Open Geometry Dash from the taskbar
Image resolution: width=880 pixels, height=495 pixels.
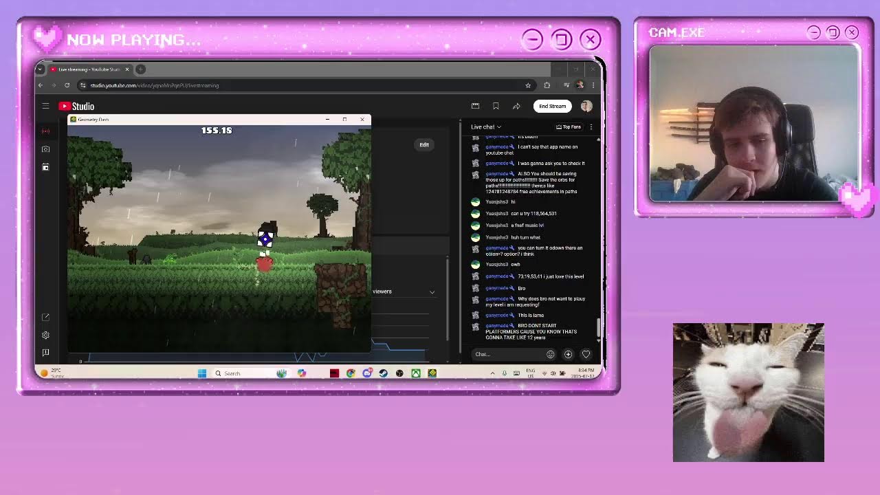432,373
